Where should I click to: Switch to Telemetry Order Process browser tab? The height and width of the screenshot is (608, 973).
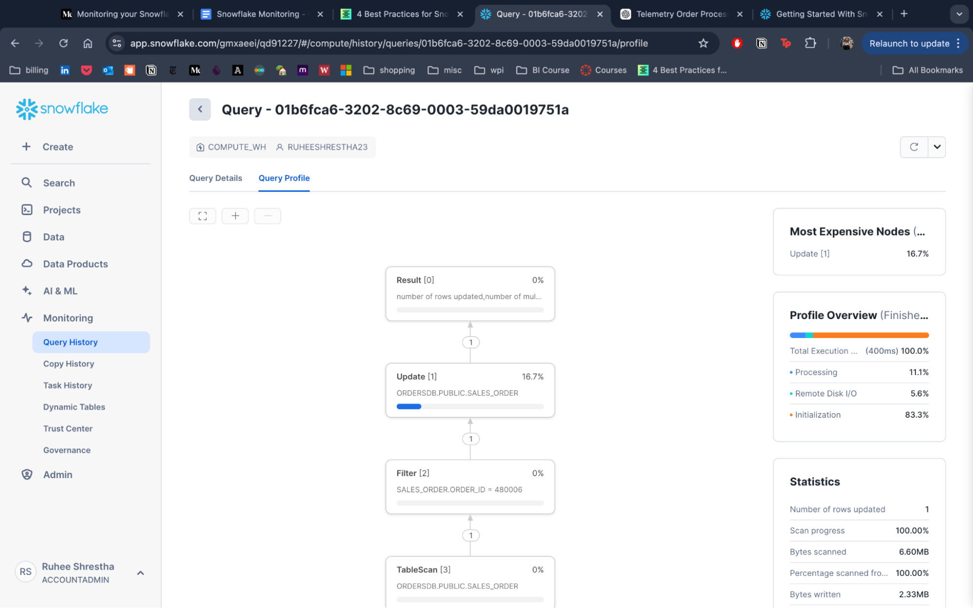tap(681, 14)
